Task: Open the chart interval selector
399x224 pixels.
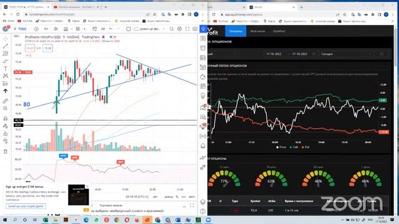Action: (x=46, y=29)
